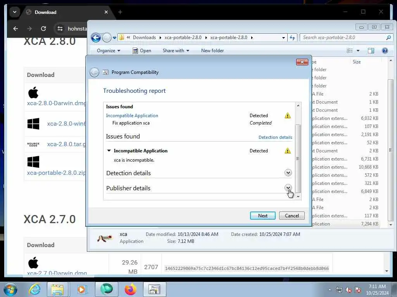Select the 7,294 KB application file row
This screenshot has height=297, width=397.
point(346,224)
